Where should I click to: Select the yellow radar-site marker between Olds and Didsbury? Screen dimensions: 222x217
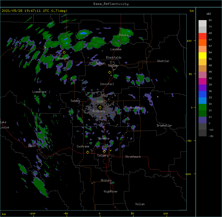click(x=100, y=107)
